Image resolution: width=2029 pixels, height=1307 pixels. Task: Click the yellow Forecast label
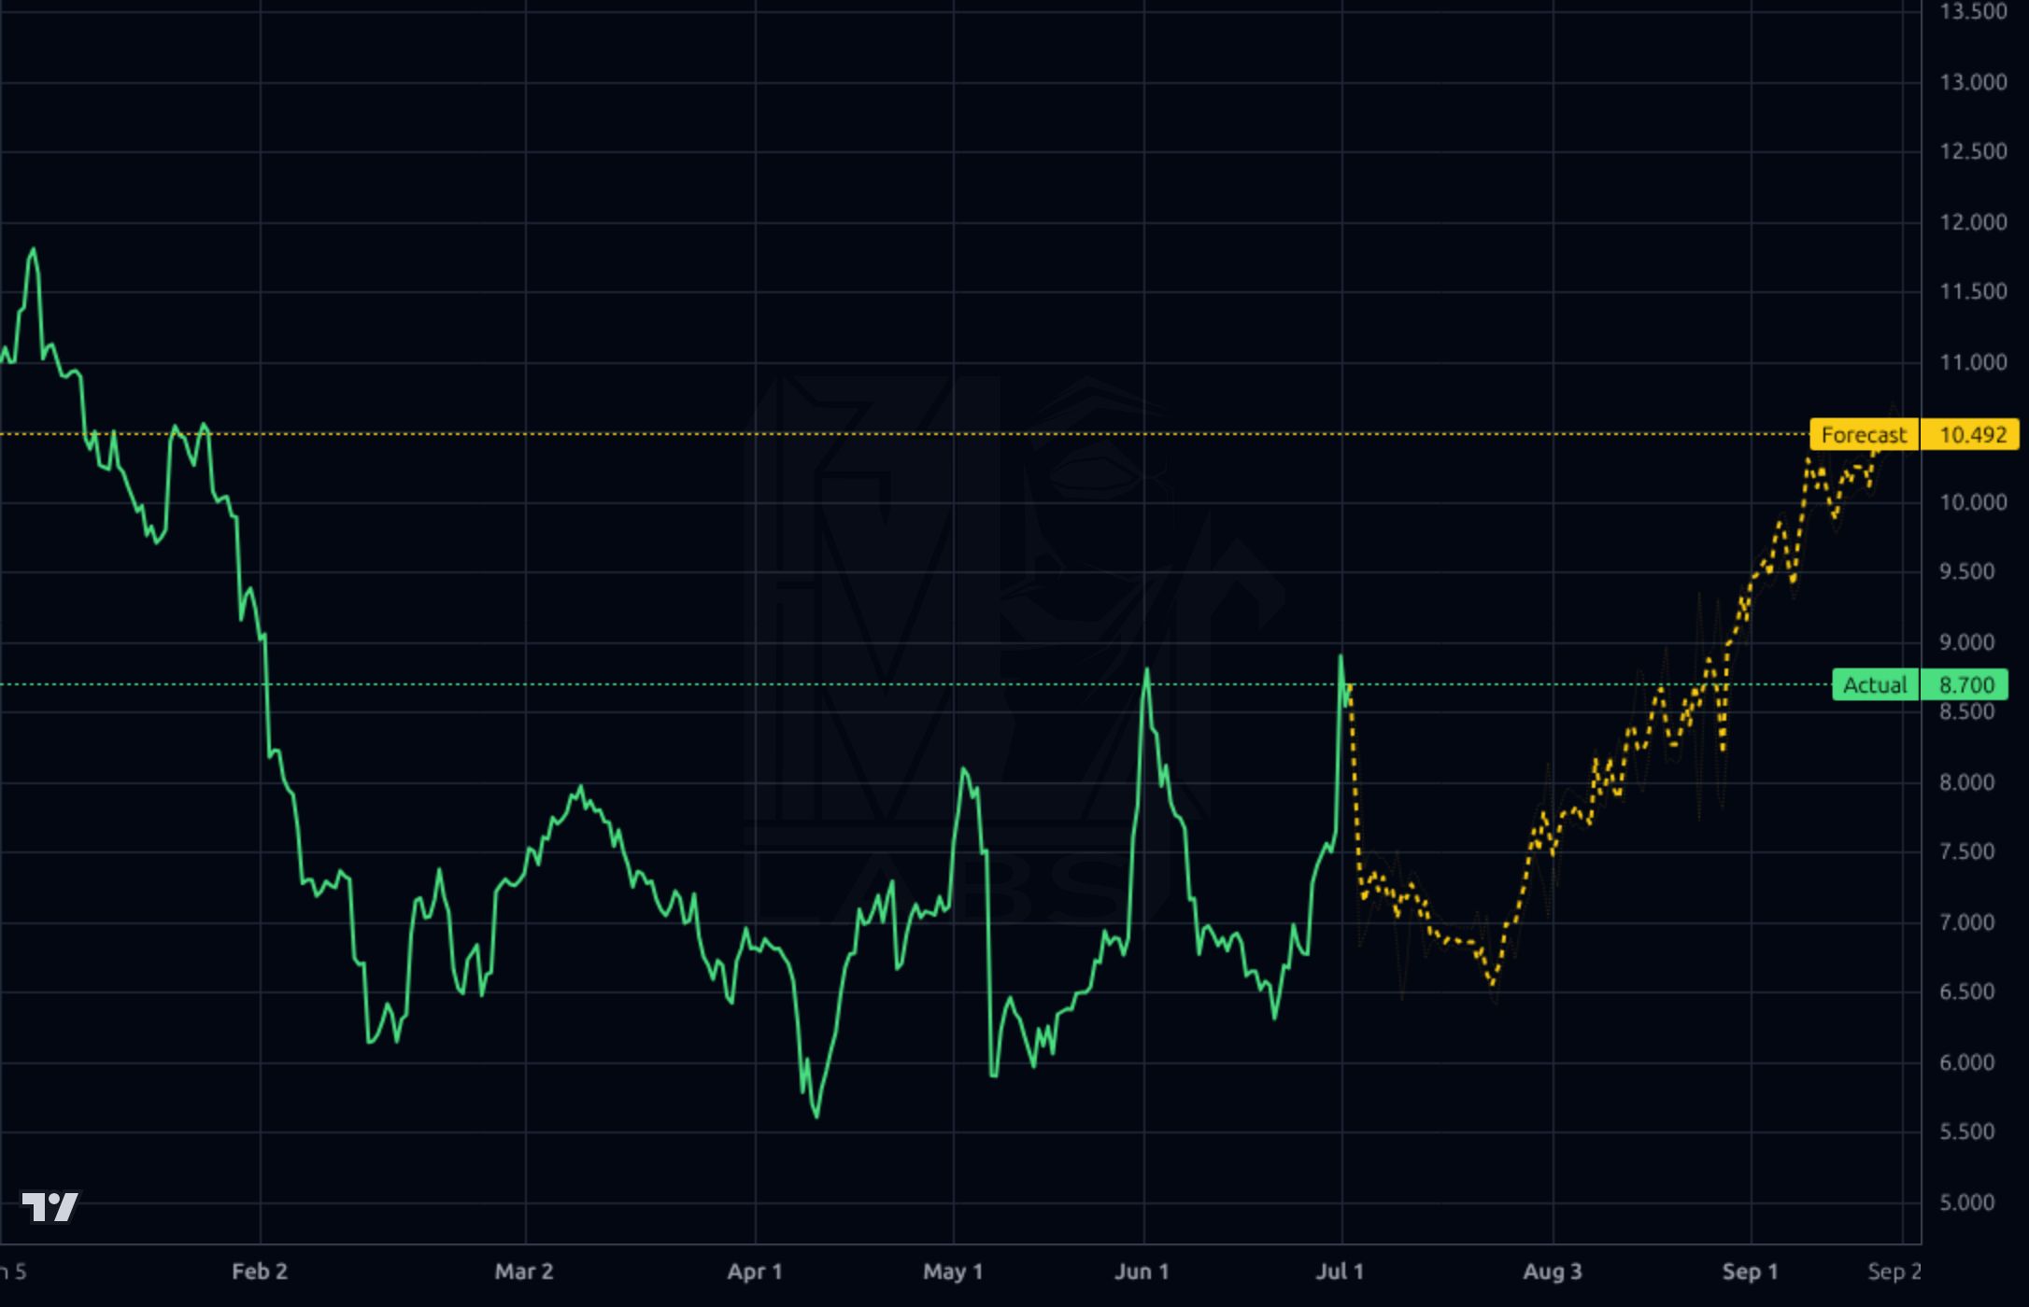pyautogui.click(x=1864, y=435)
